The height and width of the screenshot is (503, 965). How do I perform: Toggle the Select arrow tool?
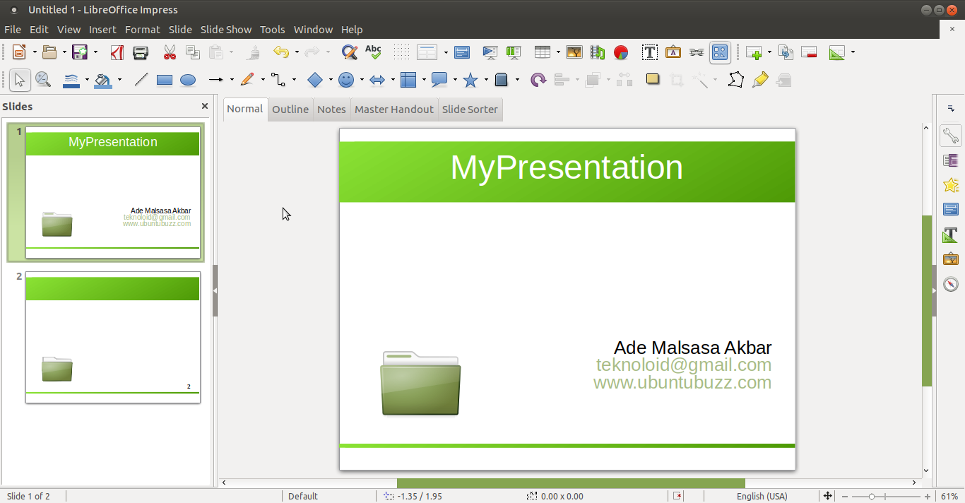click(20, 79)
